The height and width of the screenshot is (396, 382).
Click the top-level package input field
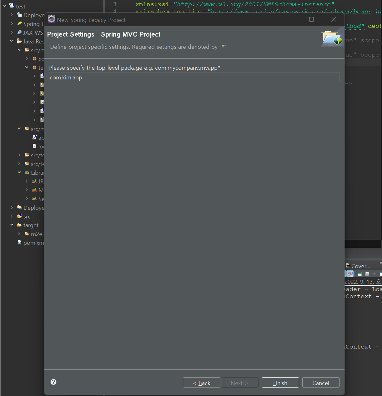(194, 78)
